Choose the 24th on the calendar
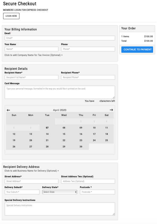The height and width of the screenshot is (224, 157). pos(94,140)
